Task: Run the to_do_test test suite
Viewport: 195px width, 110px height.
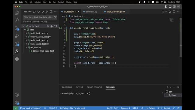Action: 48,26
